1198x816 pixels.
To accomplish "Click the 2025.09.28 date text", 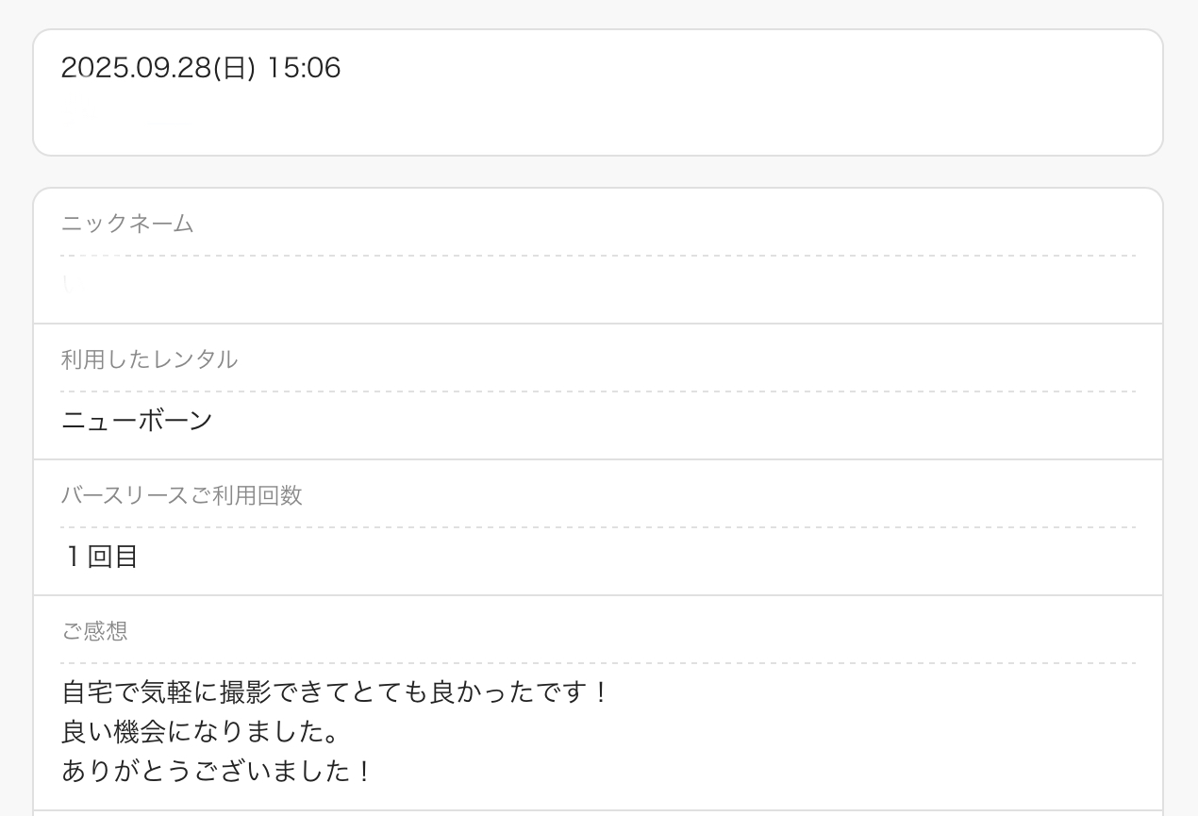I will pyautogui.click(x=135, y=68).
